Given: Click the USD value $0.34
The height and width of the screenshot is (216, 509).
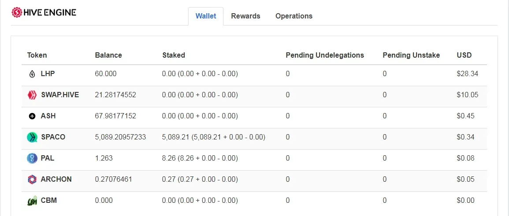Looking at the screenshot, I should click(465, 137).
